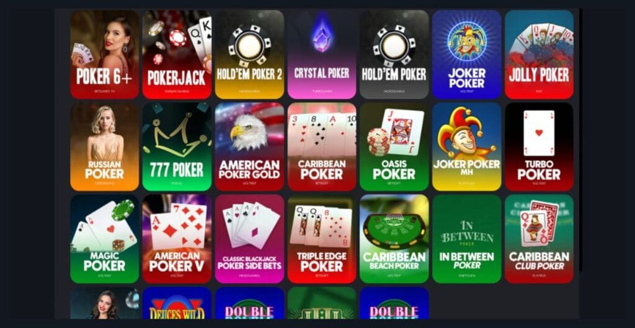Select the Joker Poker MH jester tile

click(466, 146)
